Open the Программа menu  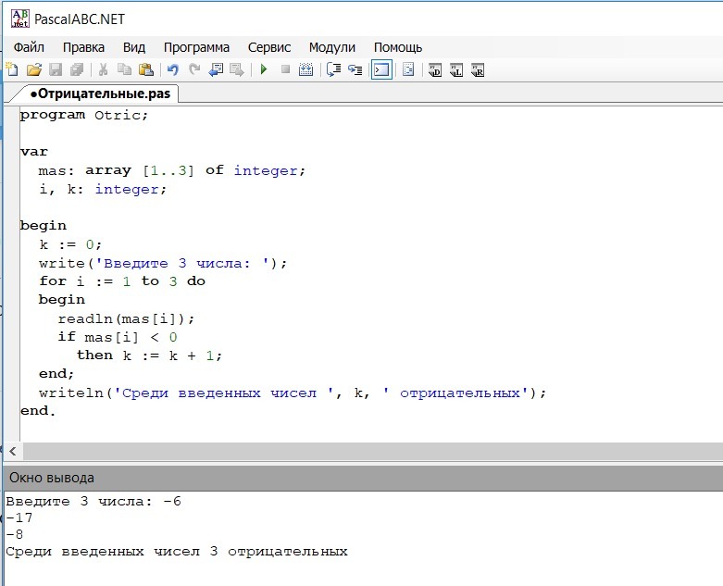pos(196,47)
